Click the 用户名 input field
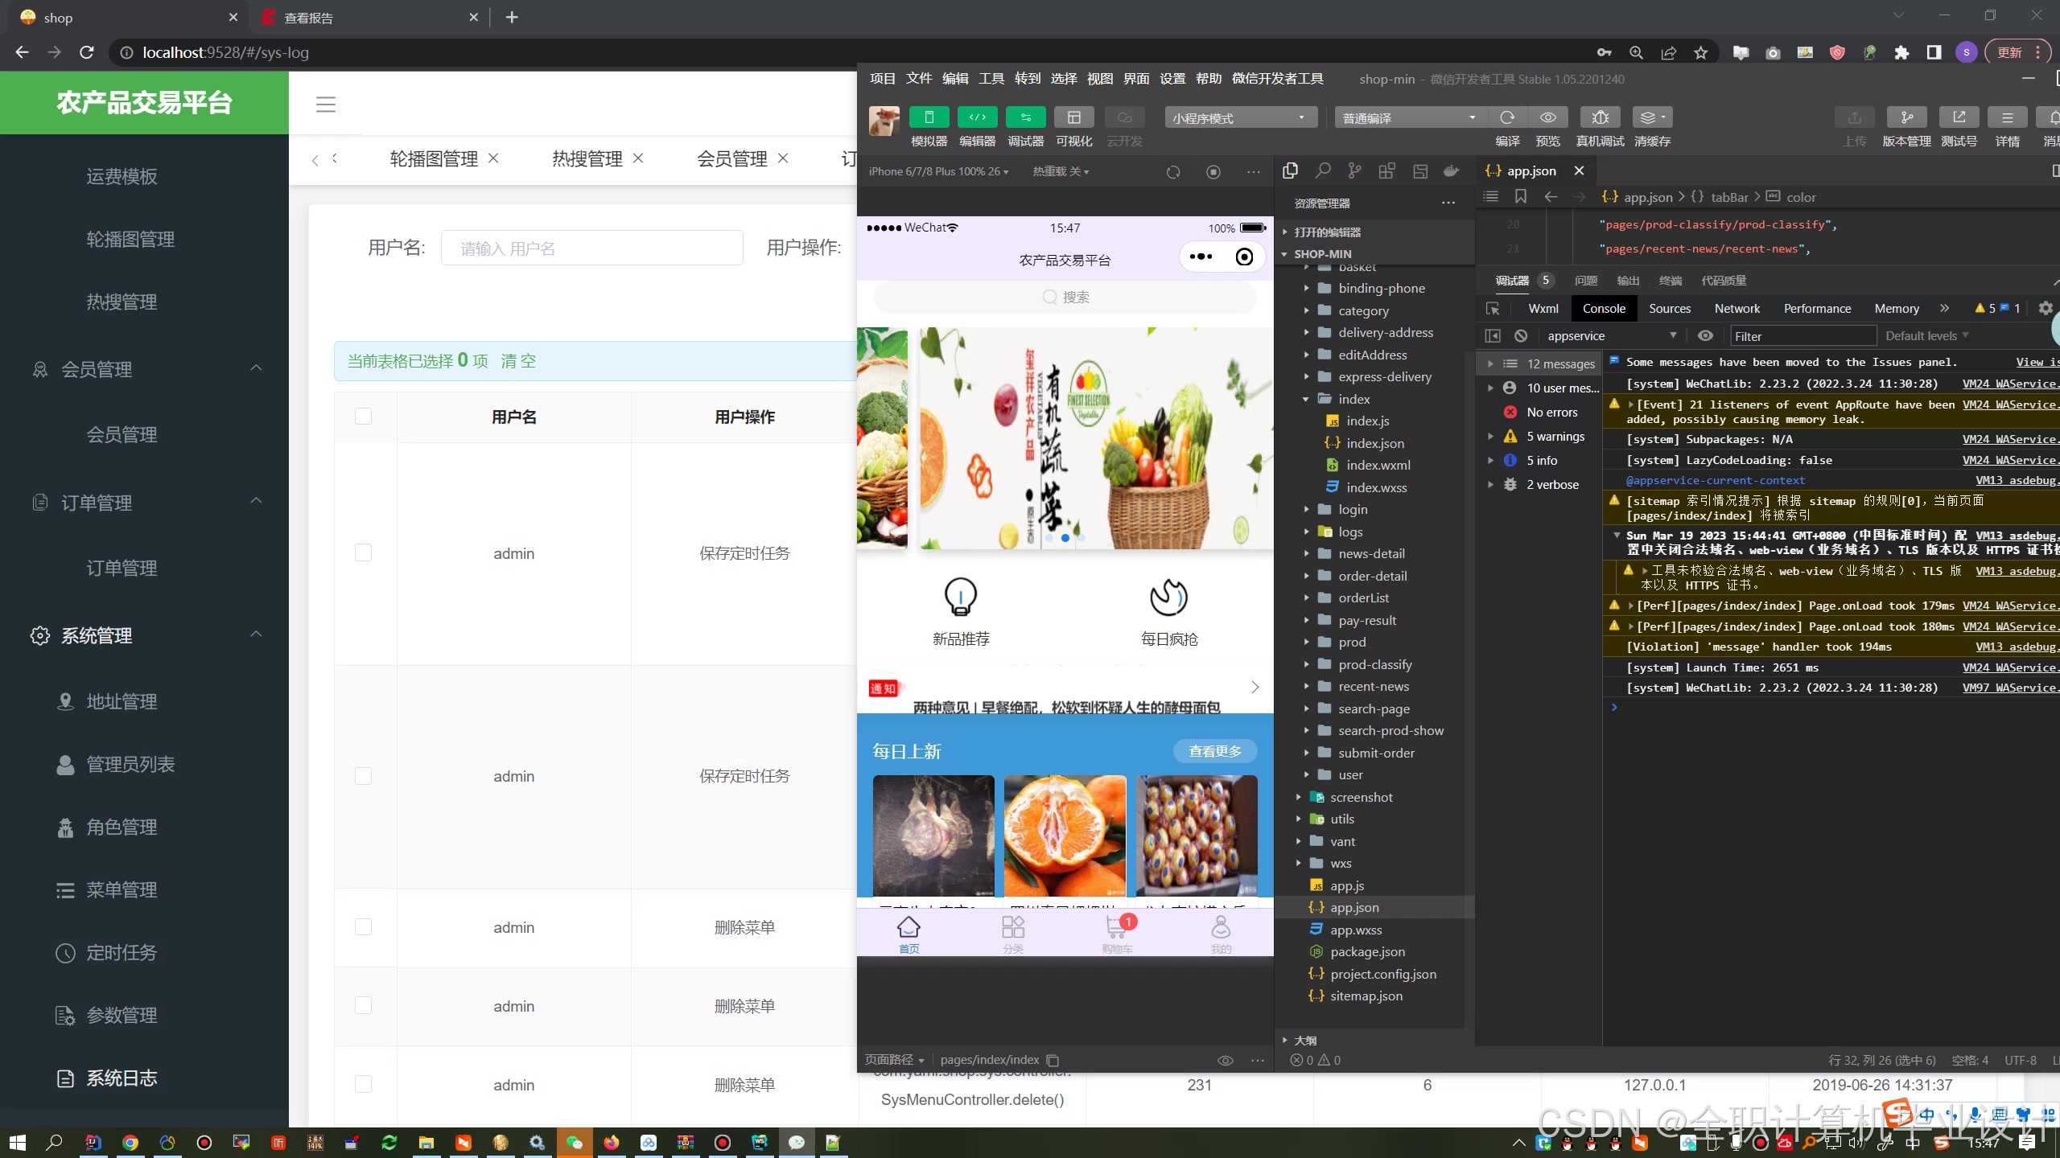The image size is (2060, 1158). click(591, 248)
